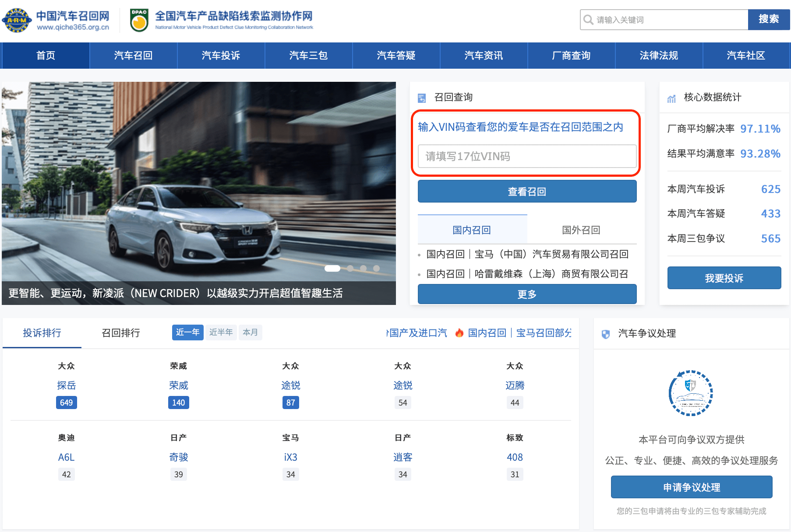Switch to the 国外召回 tab
This screenshot has height=532, width=791.
581,230
